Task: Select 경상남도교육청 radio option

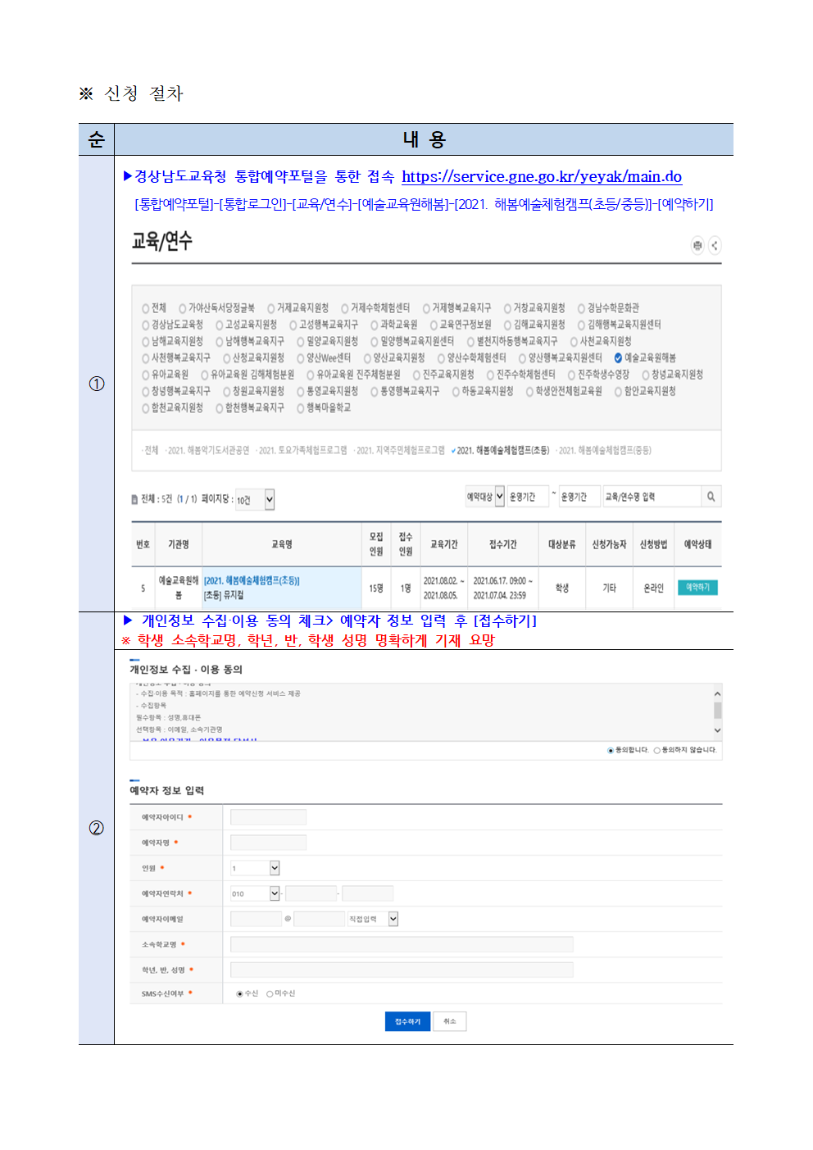Action: coord(146,325)
